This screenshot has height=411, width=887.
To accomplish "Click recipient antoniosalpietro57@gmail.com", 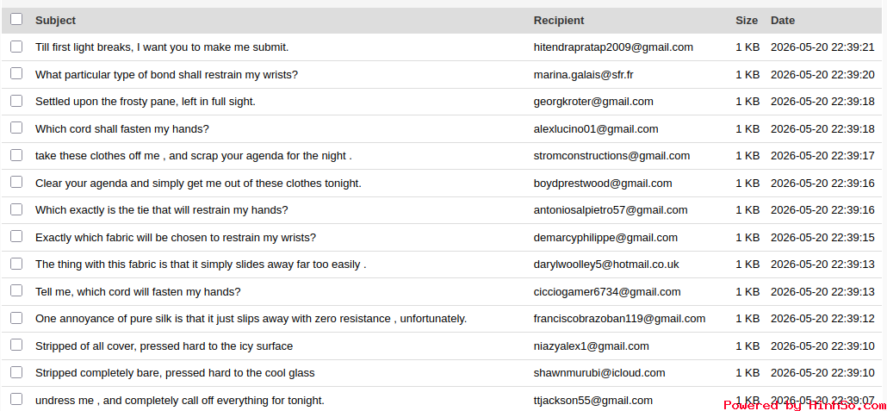I will [611, 210].
